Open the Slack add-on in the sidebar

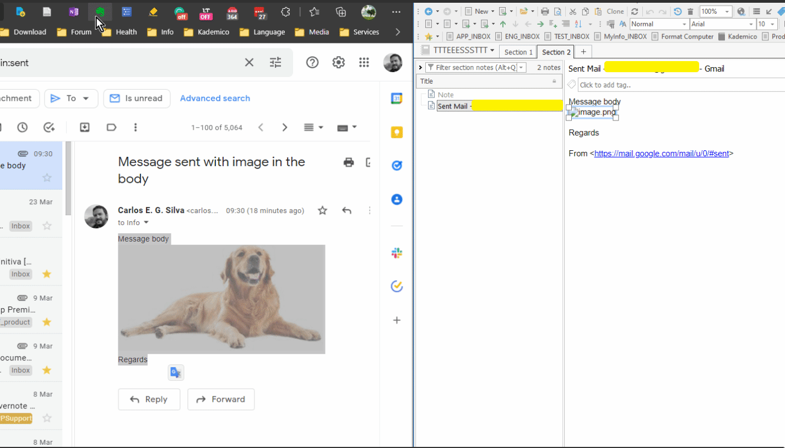(x=397, y=253)
